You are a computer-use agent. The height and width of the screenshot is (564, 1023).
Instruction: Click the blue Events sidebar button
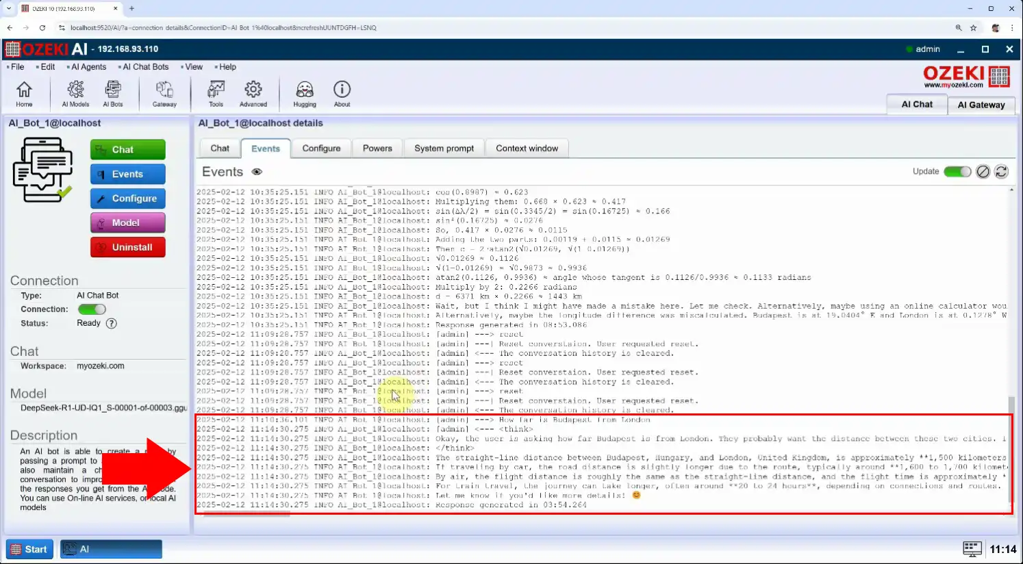tap(128, 175)
